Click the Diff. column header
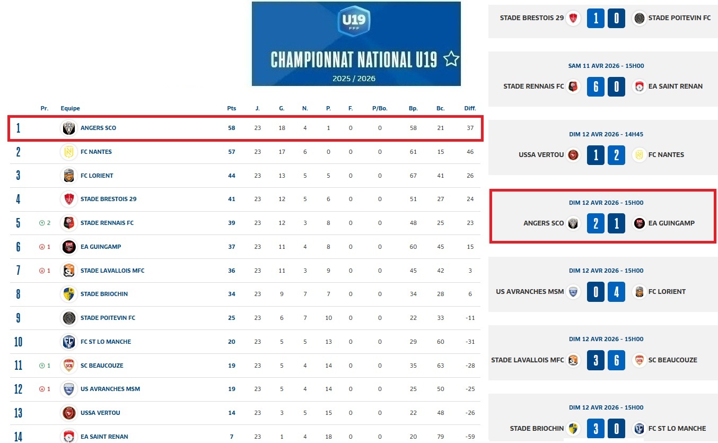The height and width of the screenshot is (443, 718). click(x=470, y=108)
